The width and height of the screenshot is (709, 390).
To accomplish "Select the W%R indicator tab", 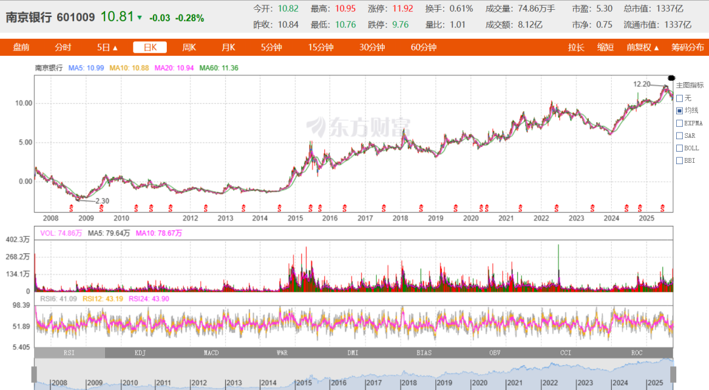I will 282,353.
